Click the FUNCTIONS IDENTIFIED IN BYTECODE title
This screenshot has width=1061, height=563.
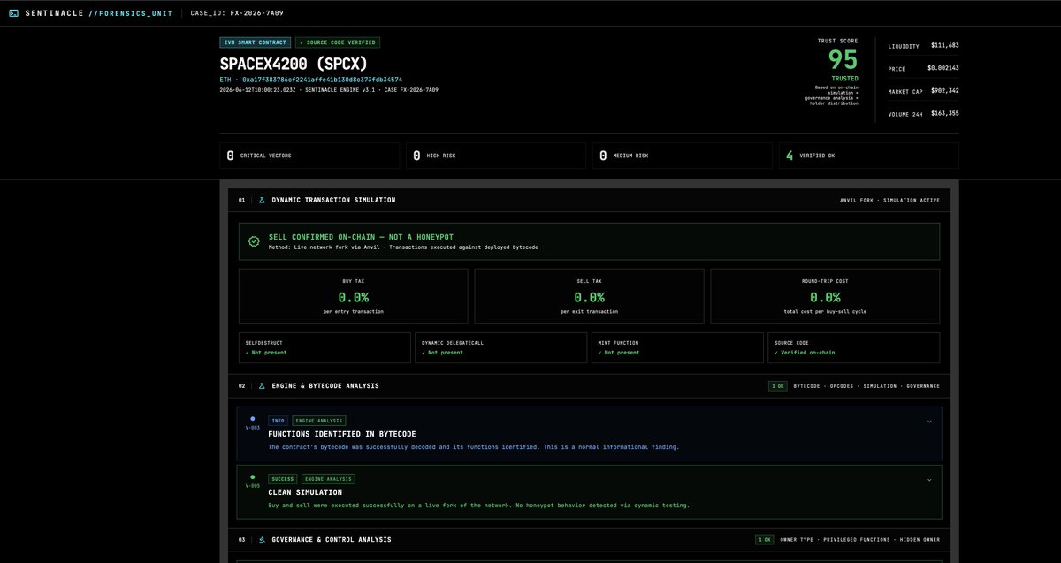pos(342,434)
